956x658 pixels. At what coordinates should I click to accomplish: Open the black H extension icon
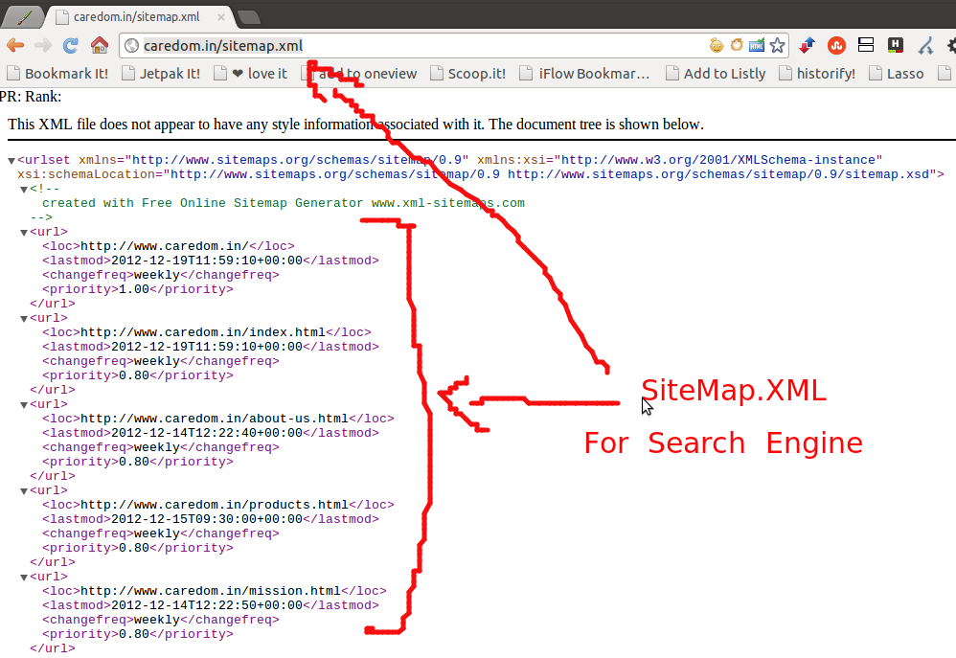[x=895, y=44]
